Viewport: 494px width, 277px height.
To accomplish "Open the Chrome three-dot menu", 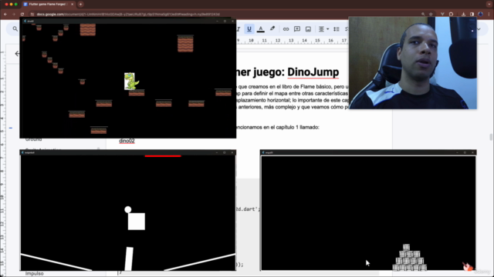I will click(x=489, y=14).
